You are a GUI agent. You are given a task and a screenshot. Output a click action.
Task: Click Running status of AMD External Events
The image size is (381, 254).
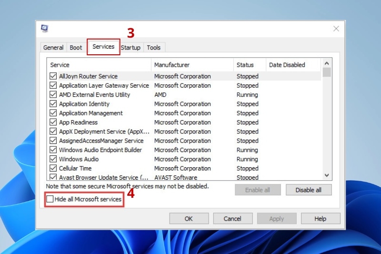[x=247, y=94]
